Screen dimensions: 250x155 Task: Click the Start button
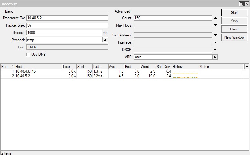(x=234, y=13)
